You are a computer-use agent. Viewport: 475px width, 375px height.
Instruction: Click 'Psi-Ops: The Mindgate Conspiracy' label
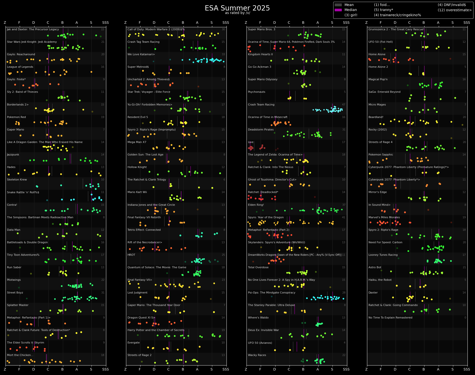[x=271, y=293]
